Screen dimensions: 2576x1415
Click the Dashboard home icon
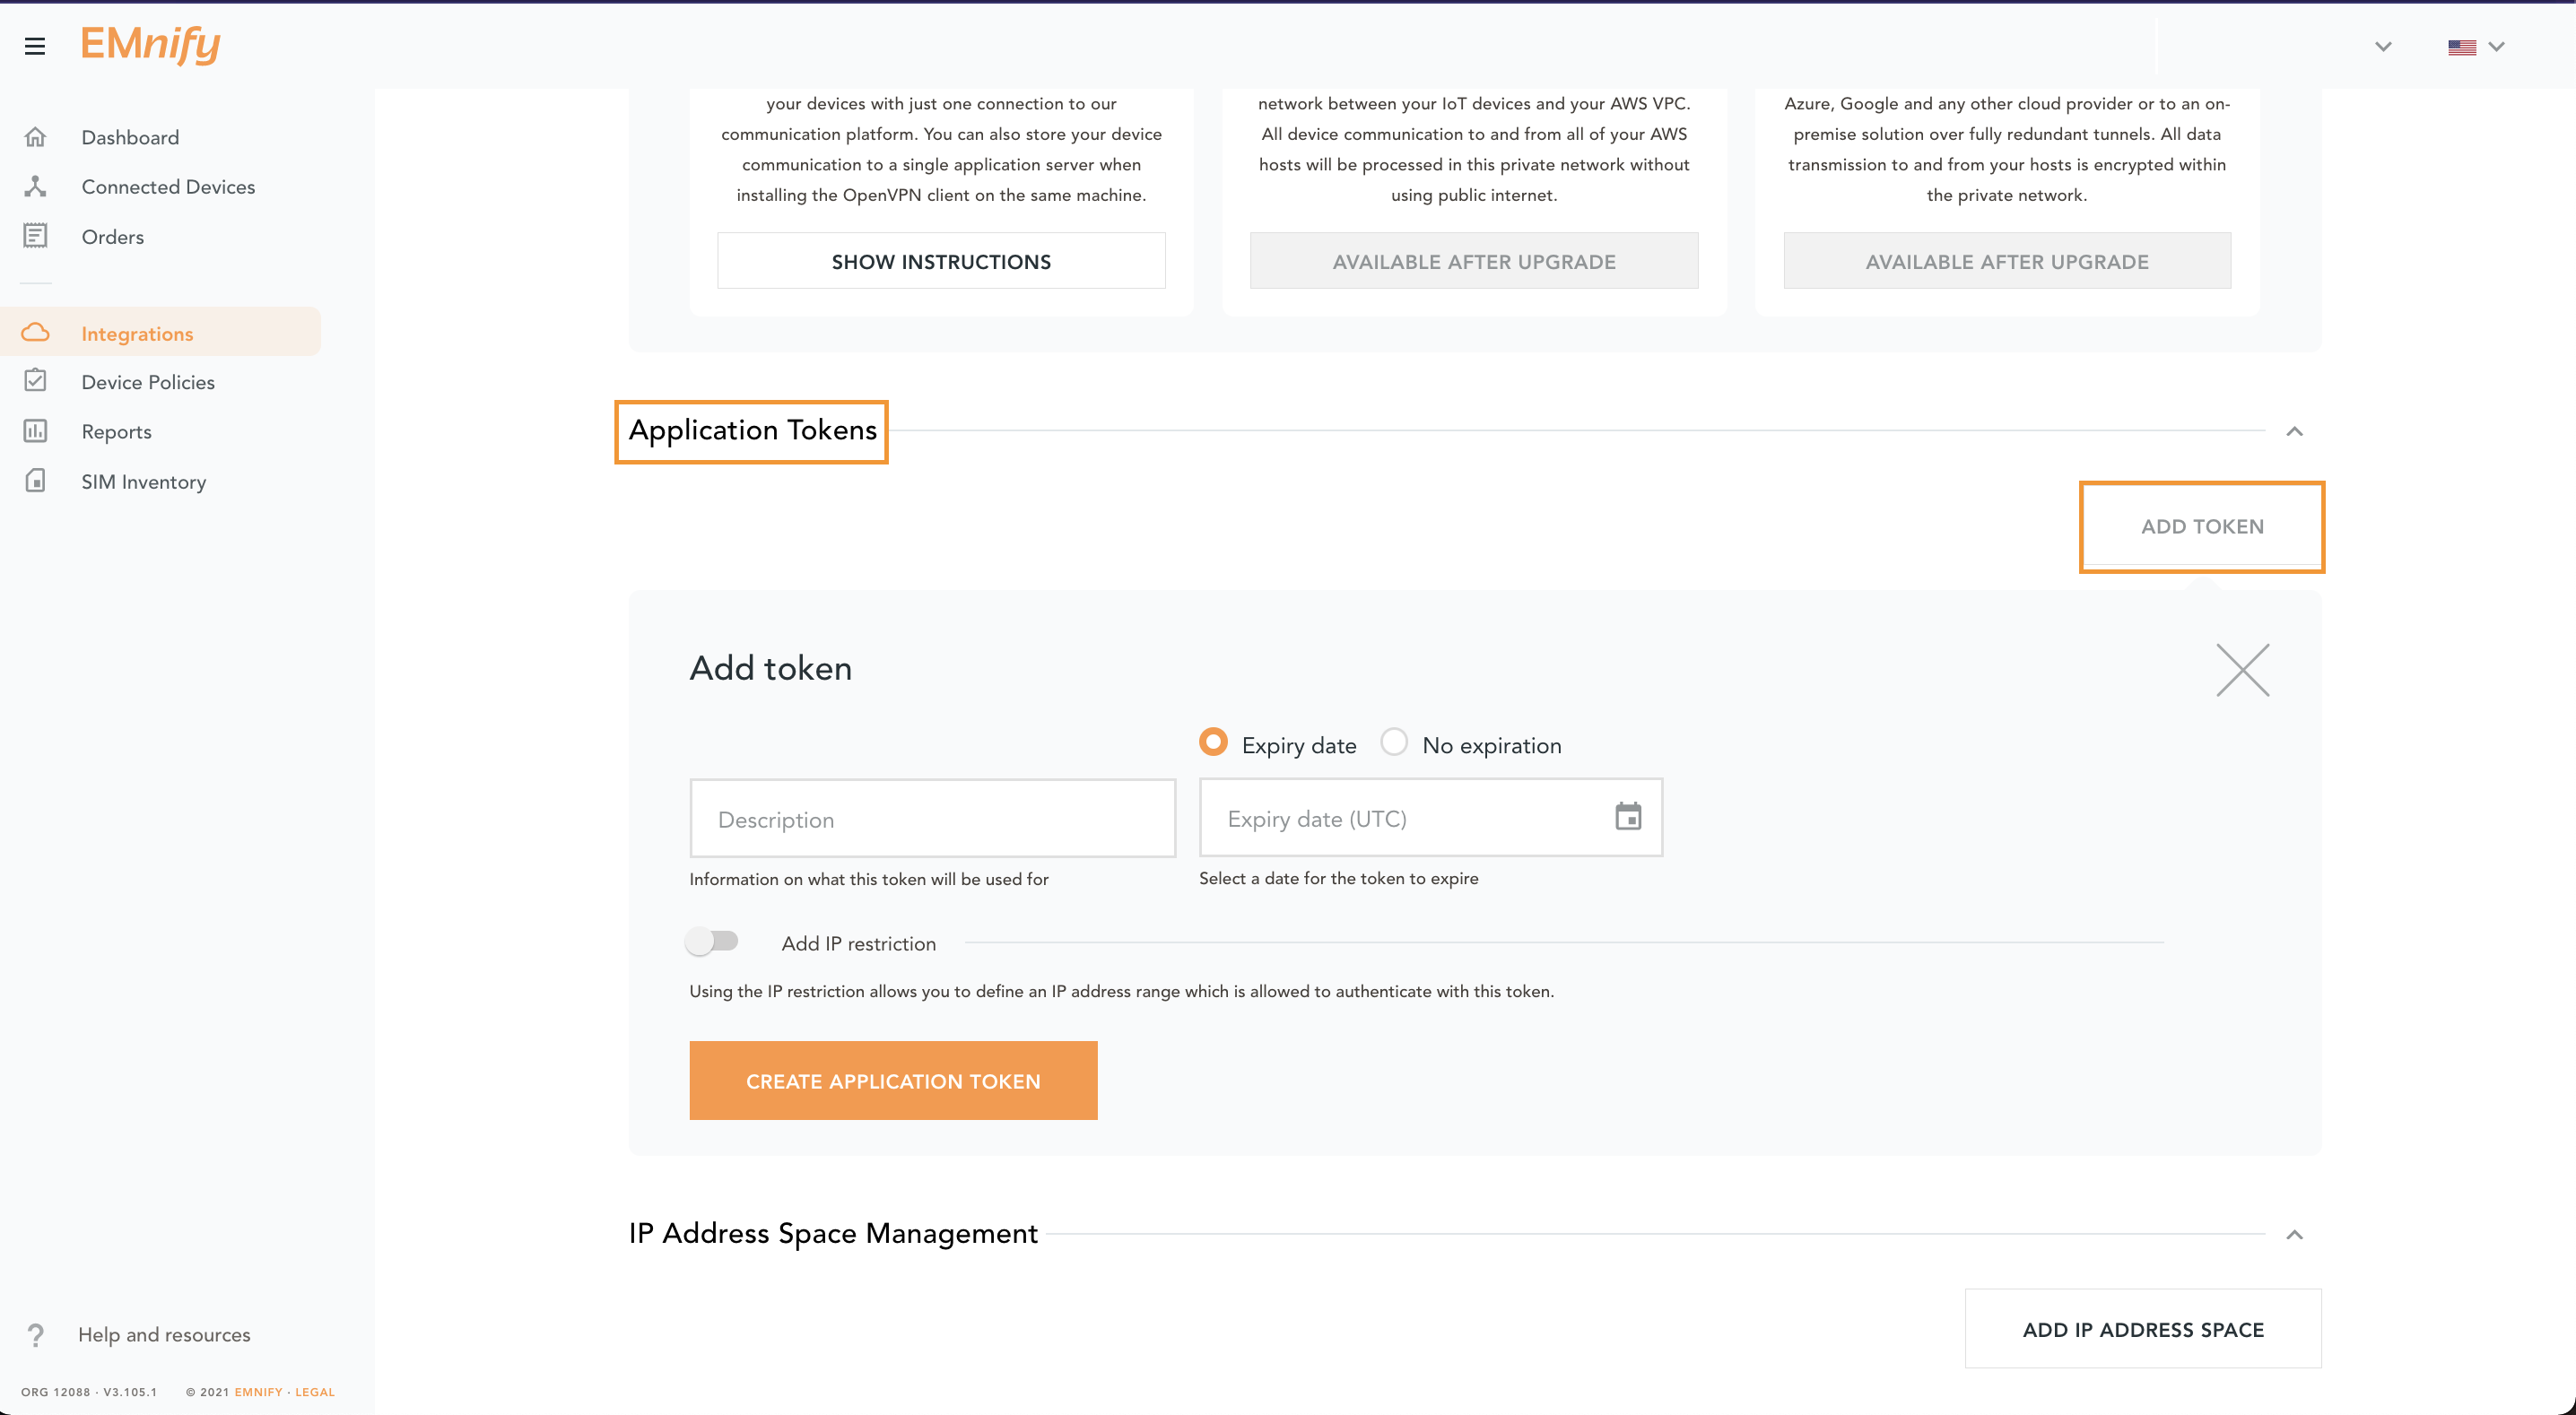[x=35, y=137]
